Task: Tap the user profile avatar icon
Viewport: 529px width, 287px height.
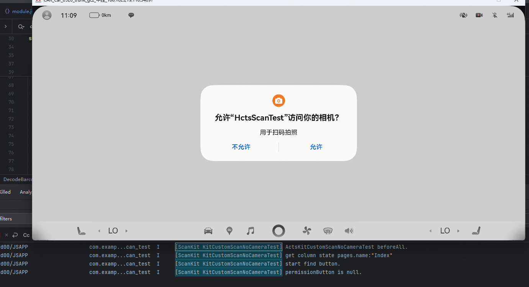Action: pyautogui.click(x=47, y=15)
